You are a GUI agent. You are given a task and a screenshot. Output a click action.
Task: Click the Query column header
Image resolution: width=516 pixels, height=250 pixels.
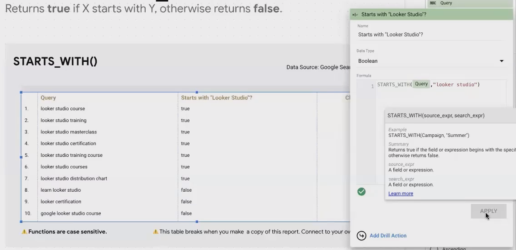click(x=48, y=98)
